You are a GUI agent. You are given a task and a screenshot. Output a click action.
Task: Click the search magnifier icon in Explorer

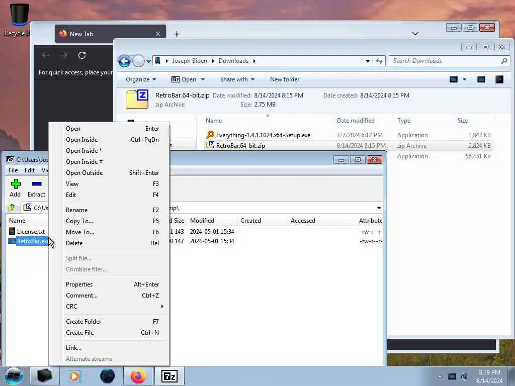tap(504, 61)
